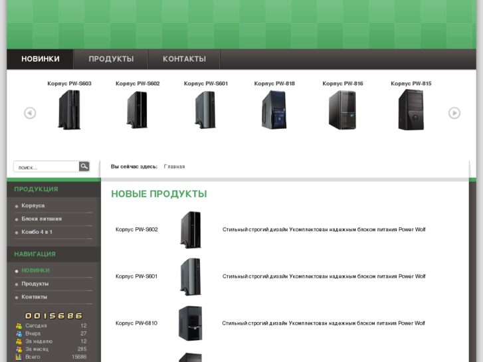Advance the carousel with right arrow
The width and height of the screenshot is (483, 362).
[454, 113]
